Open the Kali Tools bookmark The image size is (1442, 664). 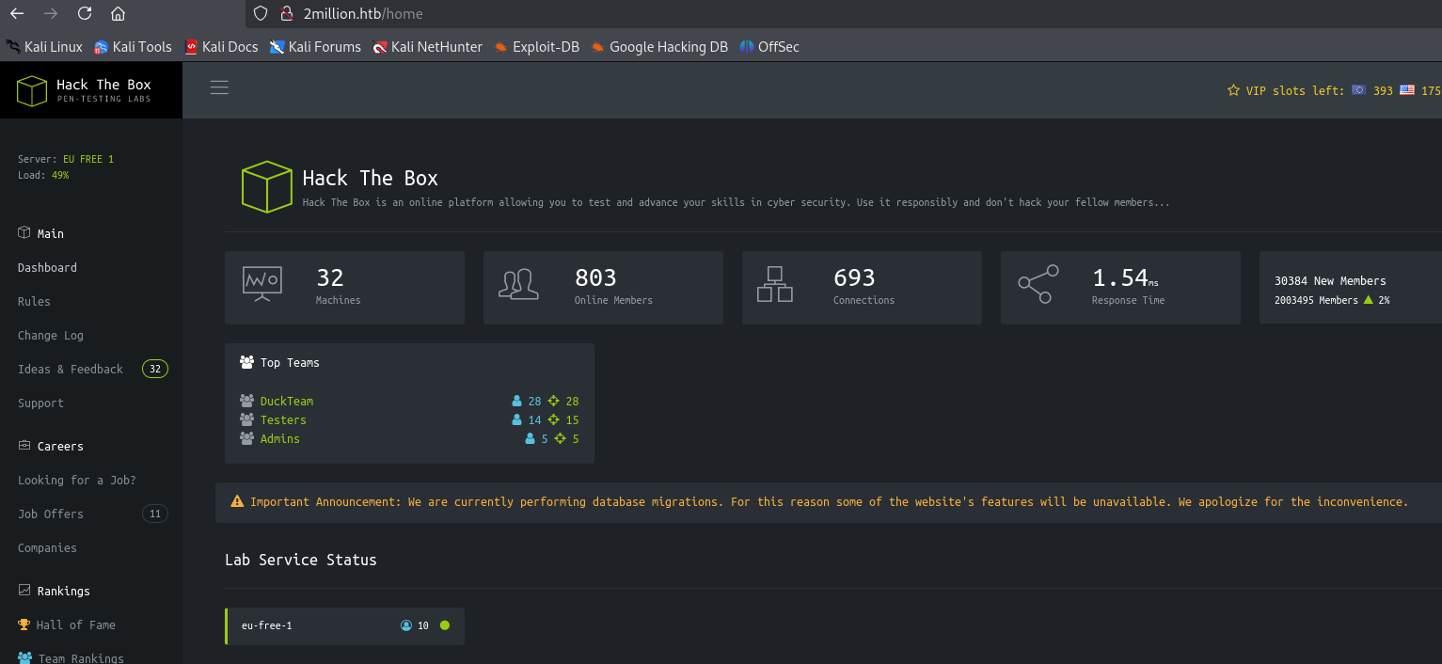(x=141, y=47)
